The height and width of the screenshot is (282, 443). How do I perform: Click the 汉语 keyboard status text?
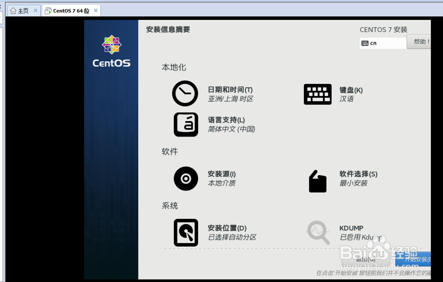click(x=347, y=99)
